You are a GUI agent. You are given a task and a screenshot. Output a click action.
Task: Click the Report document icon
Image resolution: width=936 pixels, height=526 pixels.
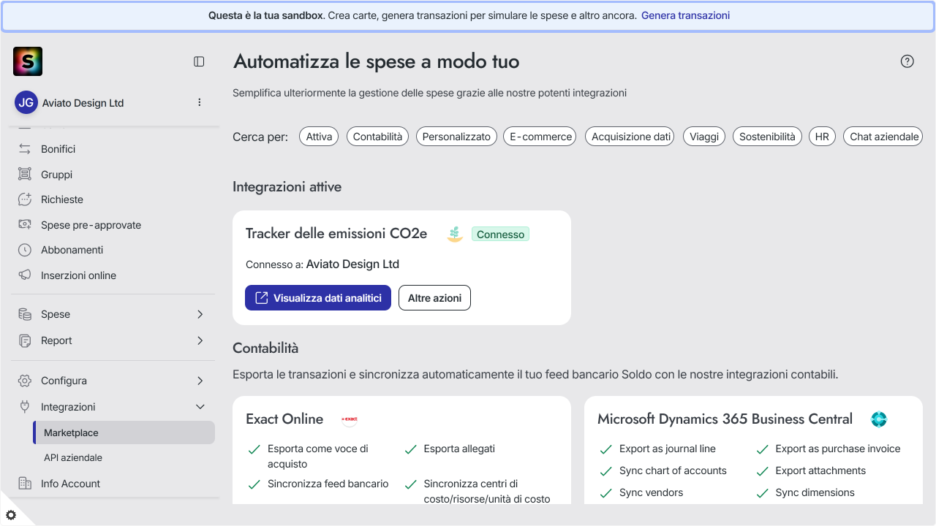pyautogui.click(x=25, y=340)
